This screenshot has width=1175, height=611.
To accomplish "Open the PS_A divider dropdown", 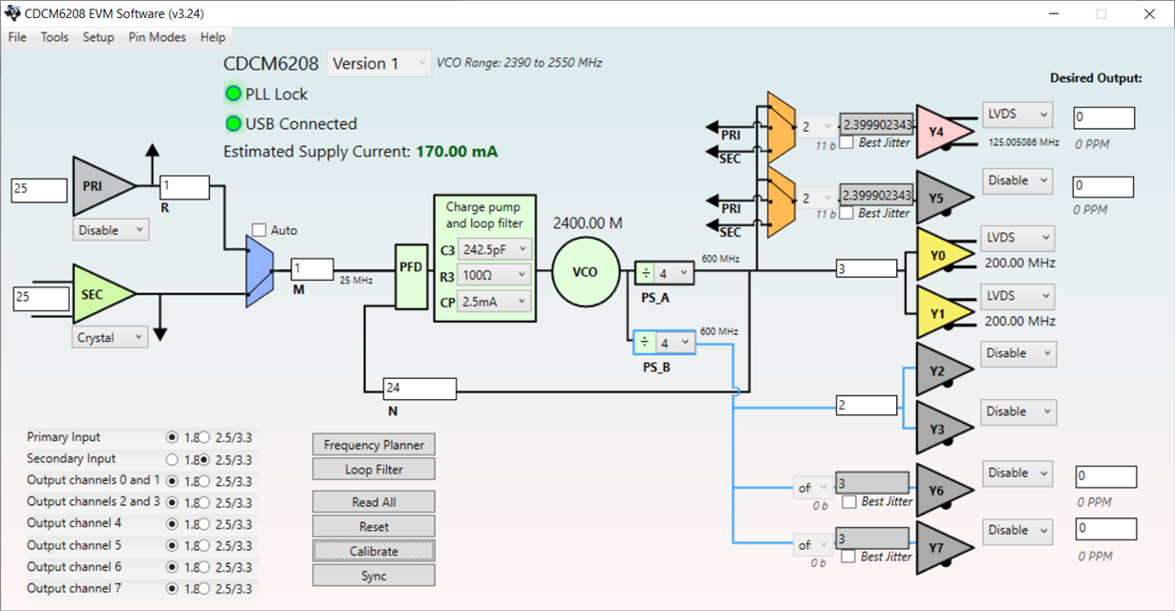I will click(673, 273).
